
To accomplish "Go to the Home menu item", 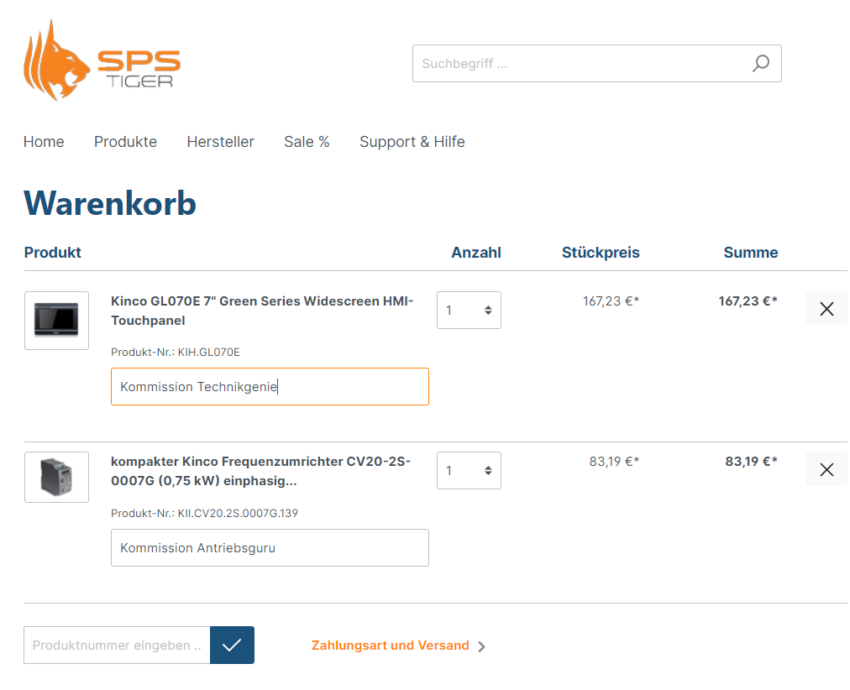I will pos(44,142).
